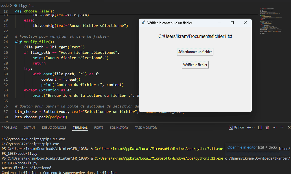Click terminal output 'Aucun fichier sélectionné.'
Image resolution: width=291 pixels, height=174 pixels.
[27, 168]
